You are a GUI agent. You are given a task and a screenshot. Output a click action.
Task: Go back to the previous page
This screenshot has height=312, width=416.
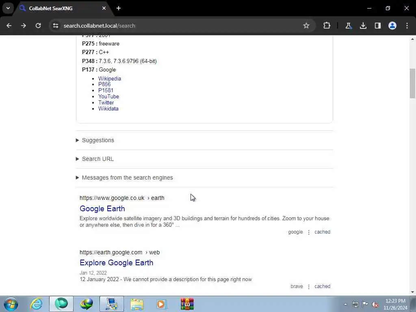click(x=9, y=26)
